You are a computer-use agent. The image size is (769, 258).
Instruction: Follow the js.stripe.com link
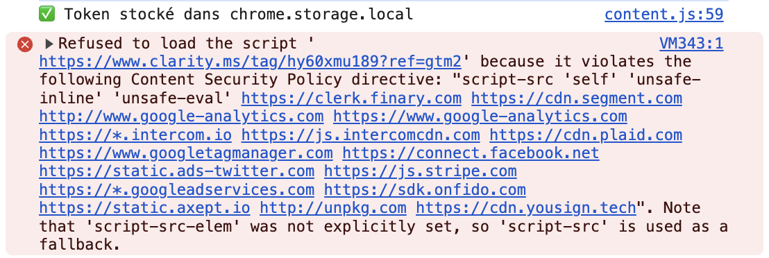pyautogui.click(x=421, y=172)
